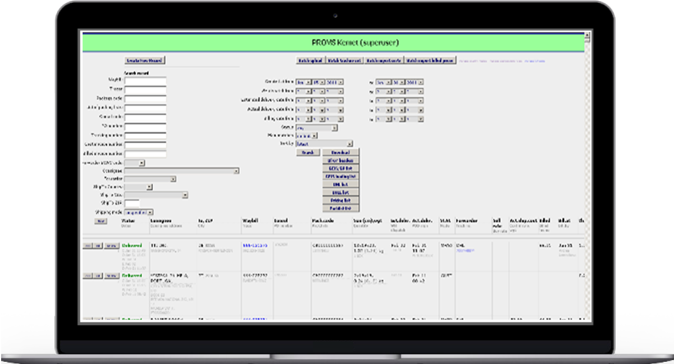674x364 pixels.
Task: Click the Search button
Action: pos(308,153)
